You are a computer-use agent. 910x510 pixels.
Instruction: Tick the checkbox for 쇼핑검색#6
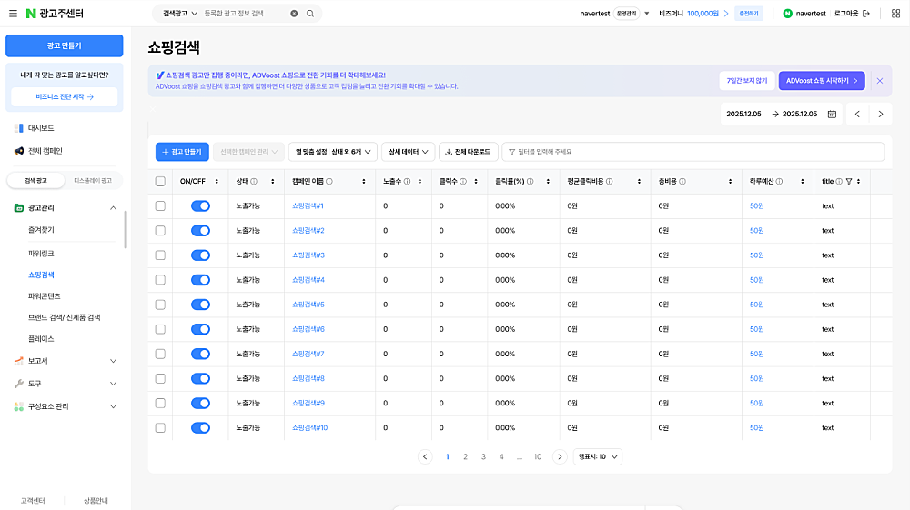tap(160, 329)
